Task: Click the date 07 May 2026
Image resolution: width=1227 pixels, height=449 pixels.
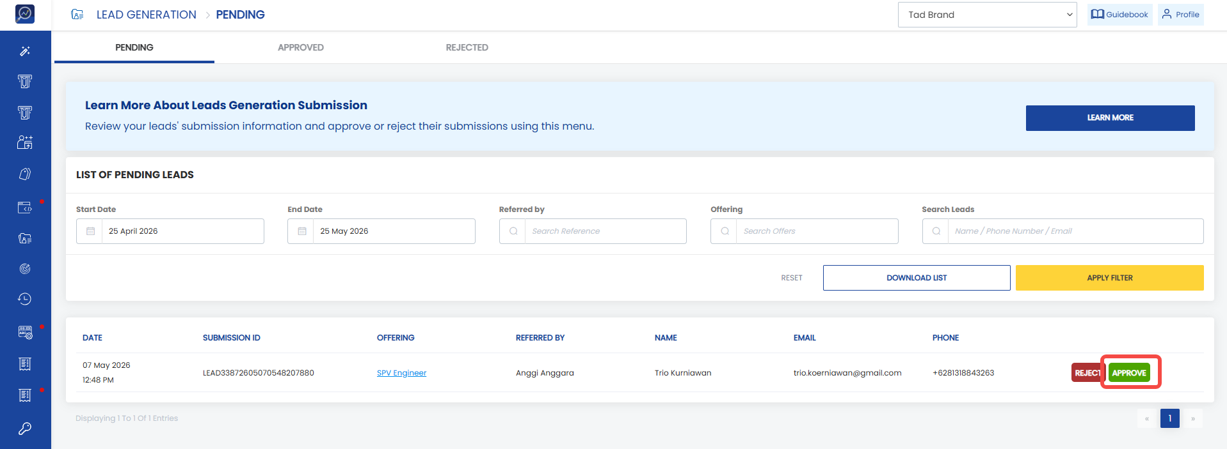Action: [x=106, y=365]
